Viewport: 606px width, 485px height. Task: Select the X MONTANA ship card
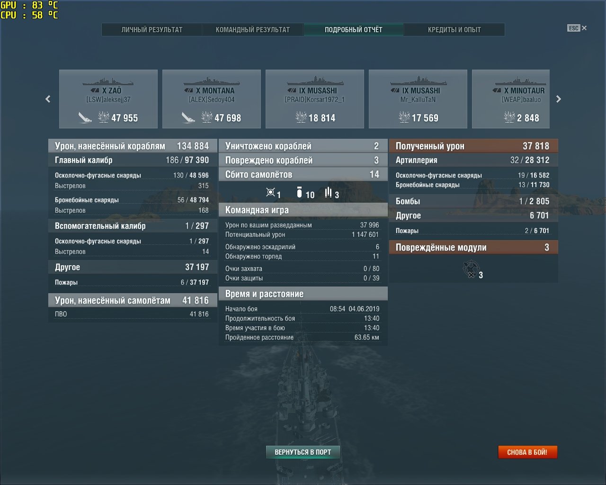212,99
